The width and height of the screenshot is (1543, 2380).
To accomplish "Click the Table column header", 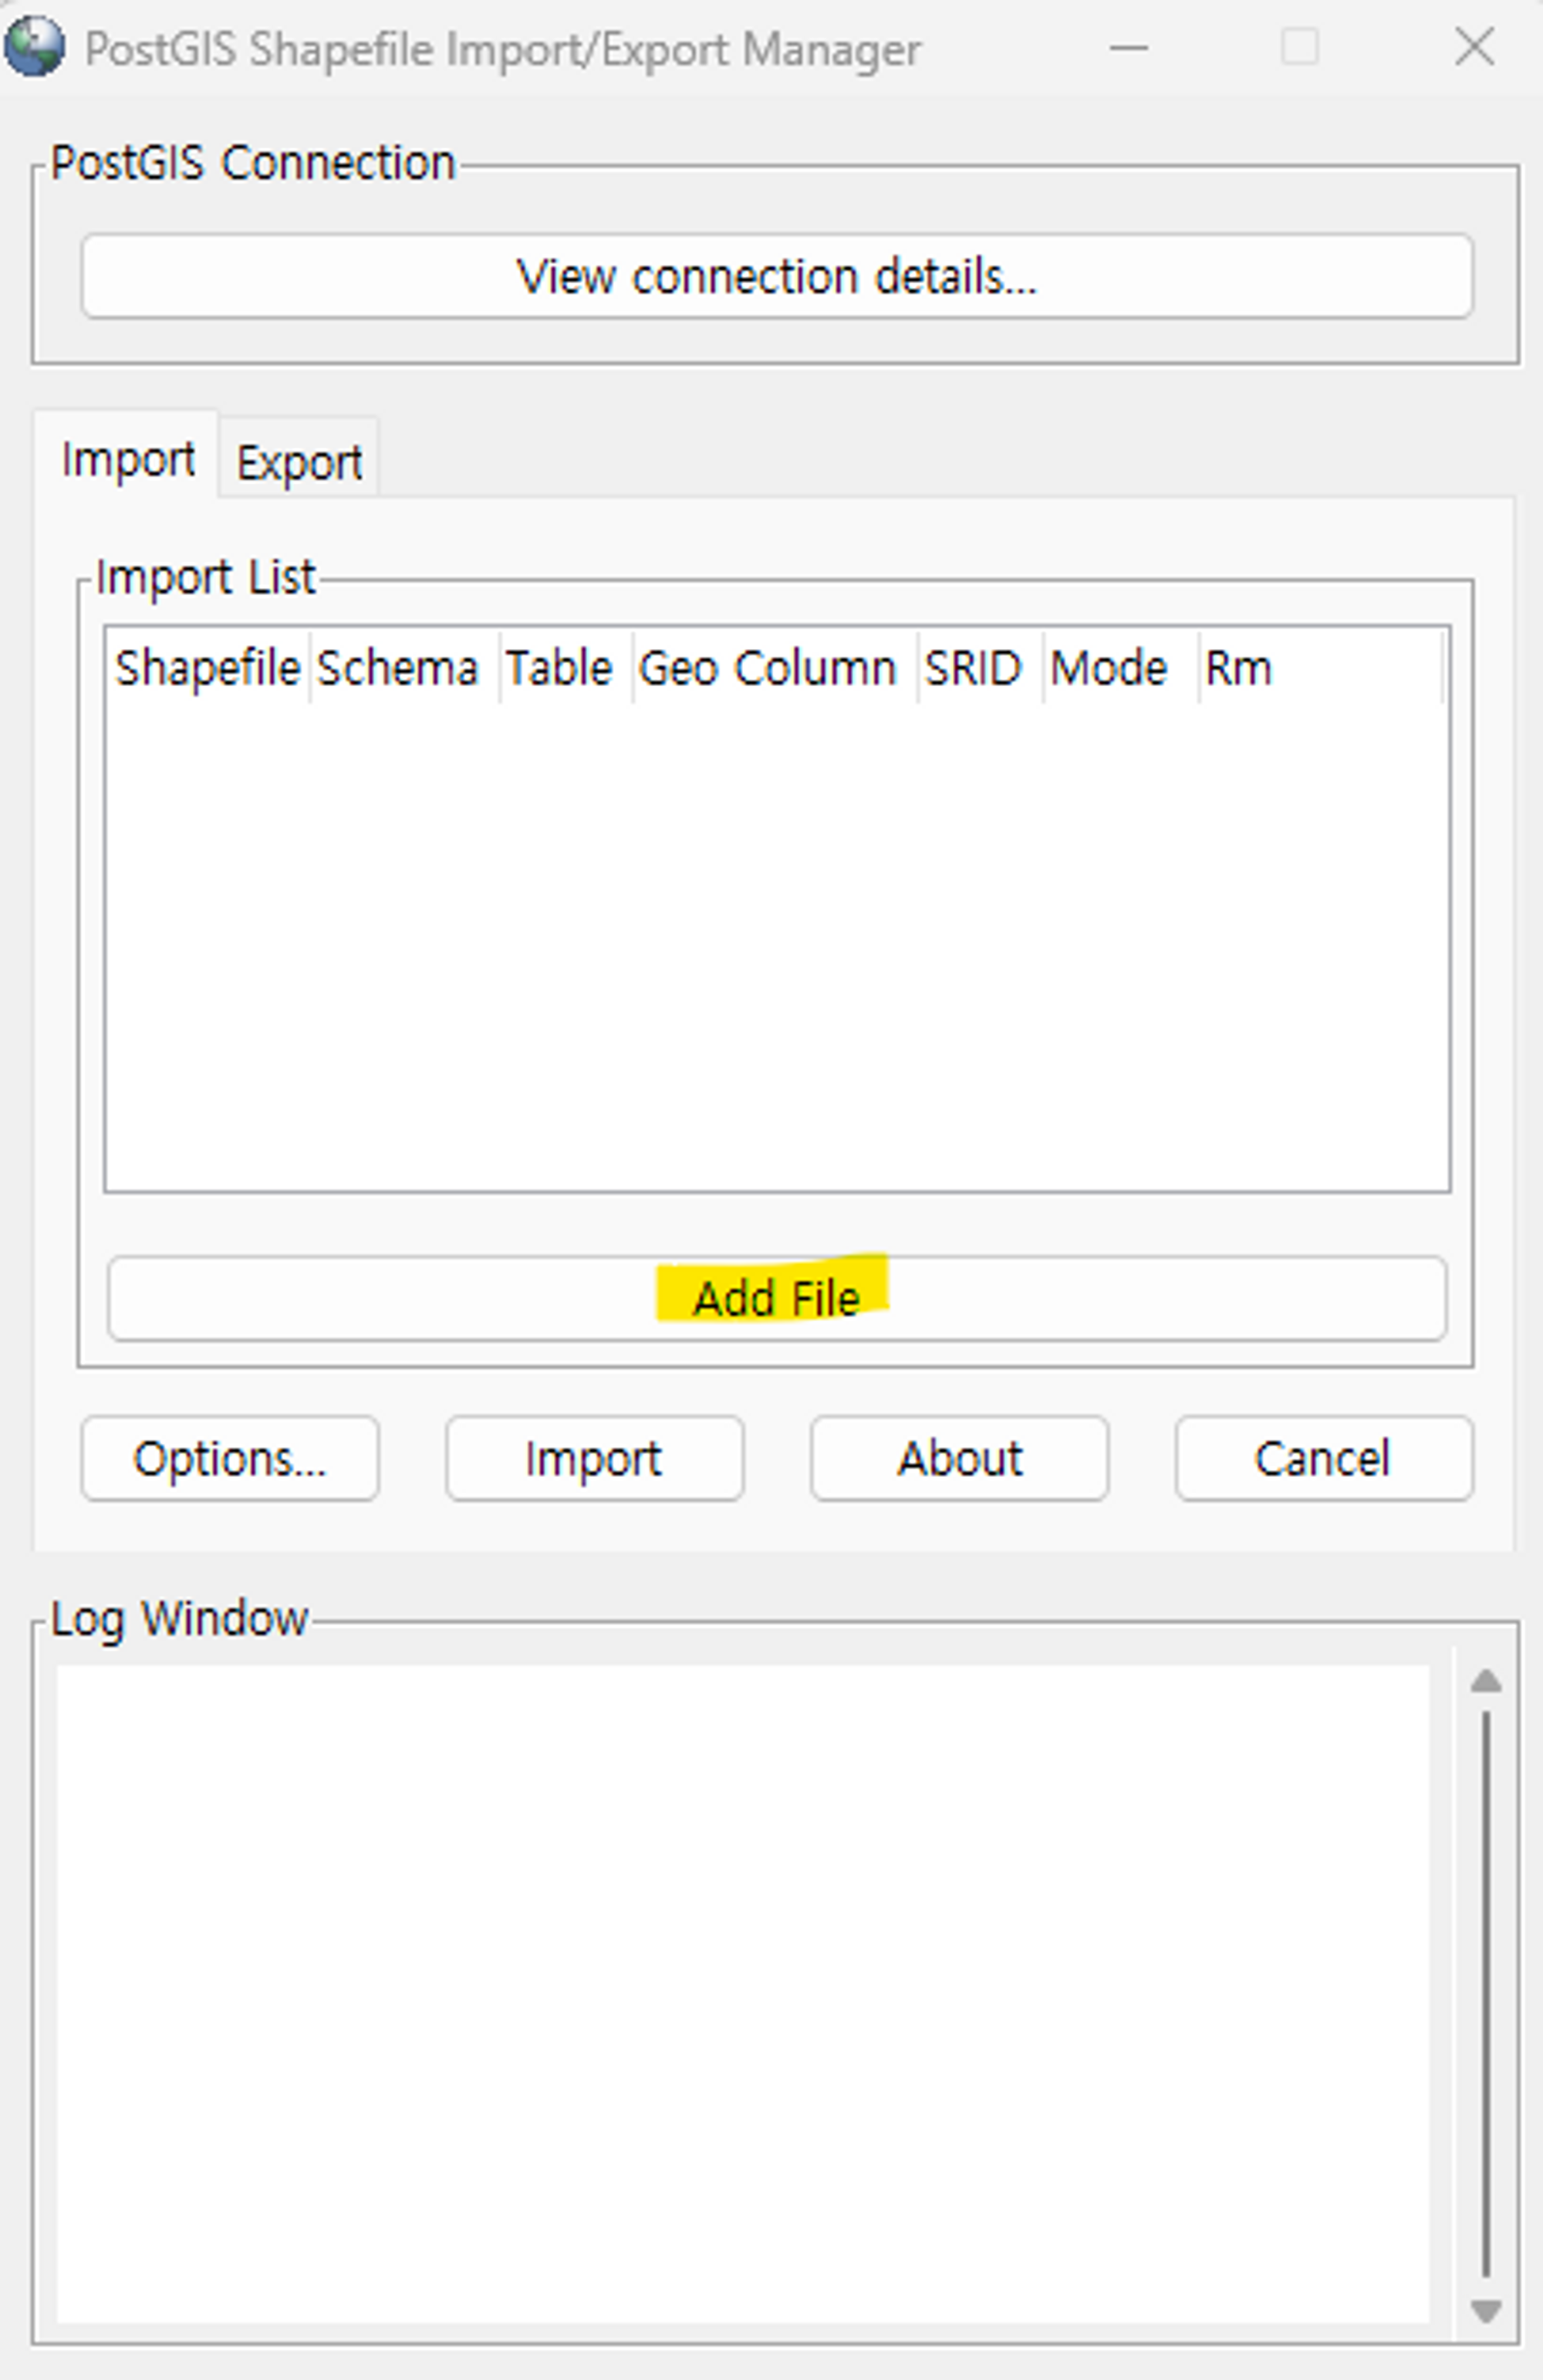I will coord(566,667).
